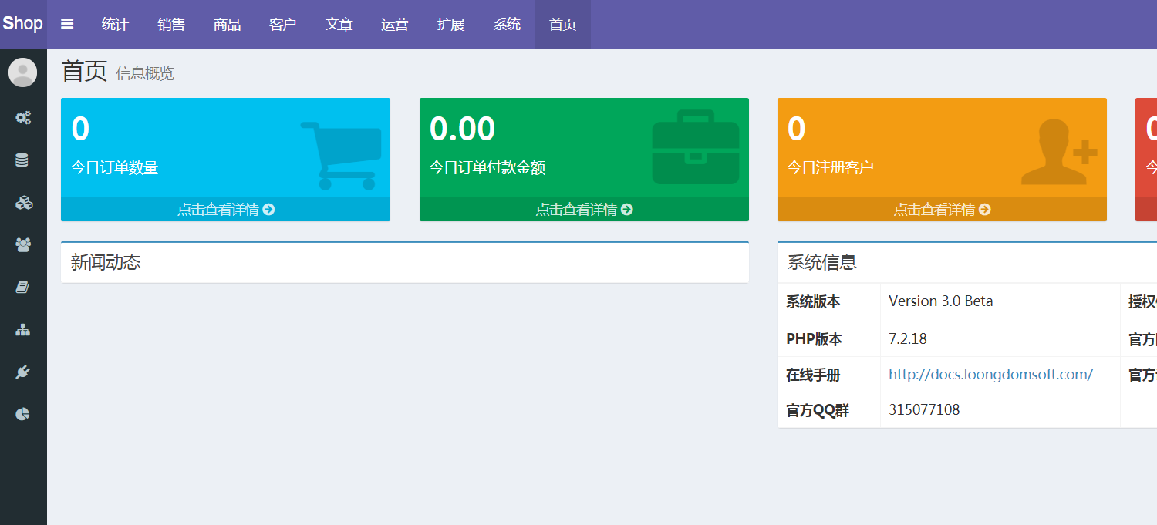The height and width of the screenshot is (525, 1157).
Task: Open the sitemap operations sidebar icon
Action: coord(23,330)
